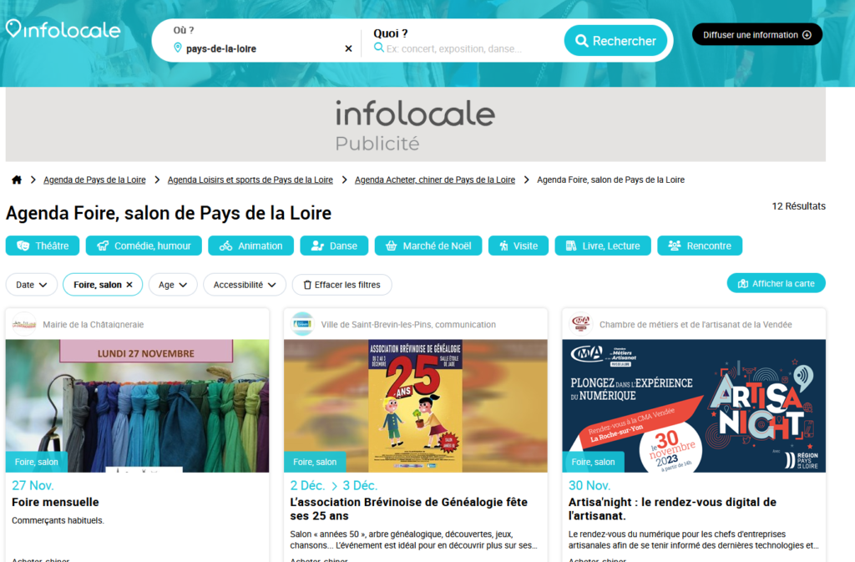855x562 pixels.
Task: Pick the Livre, Lecture category
Action: click(603, 246)
